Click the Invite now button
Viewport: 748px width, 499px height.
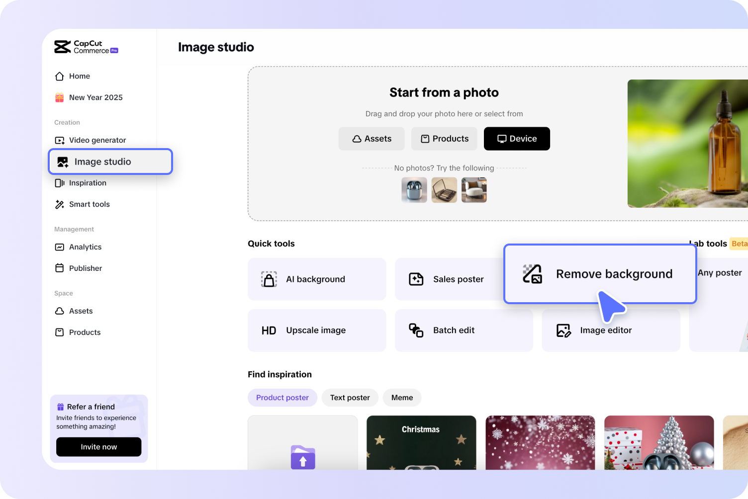[98, 447]
